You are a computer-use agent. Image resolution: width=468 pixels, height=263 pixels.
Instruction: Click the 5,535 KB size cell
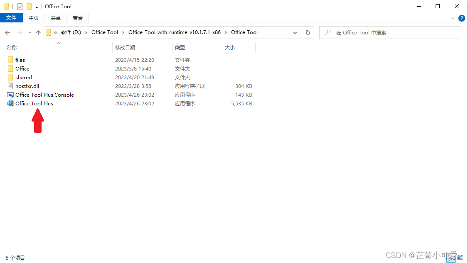click(x=241, y=103)
